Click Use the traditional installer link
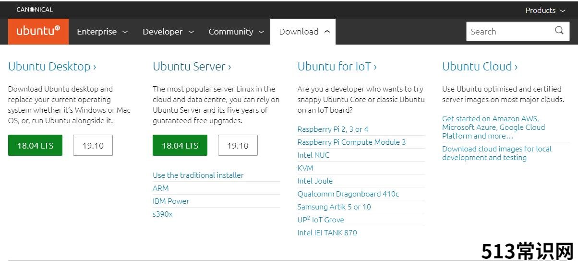The image size is (578, 266). (x=198, y=175)
